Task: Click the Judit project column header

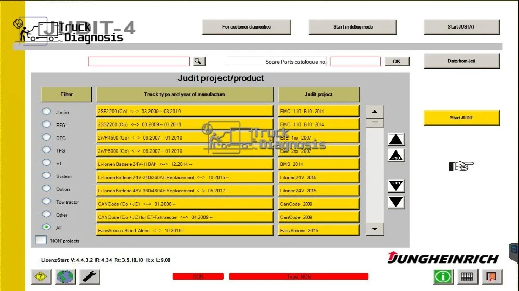Action: click(x=319, y=94)
